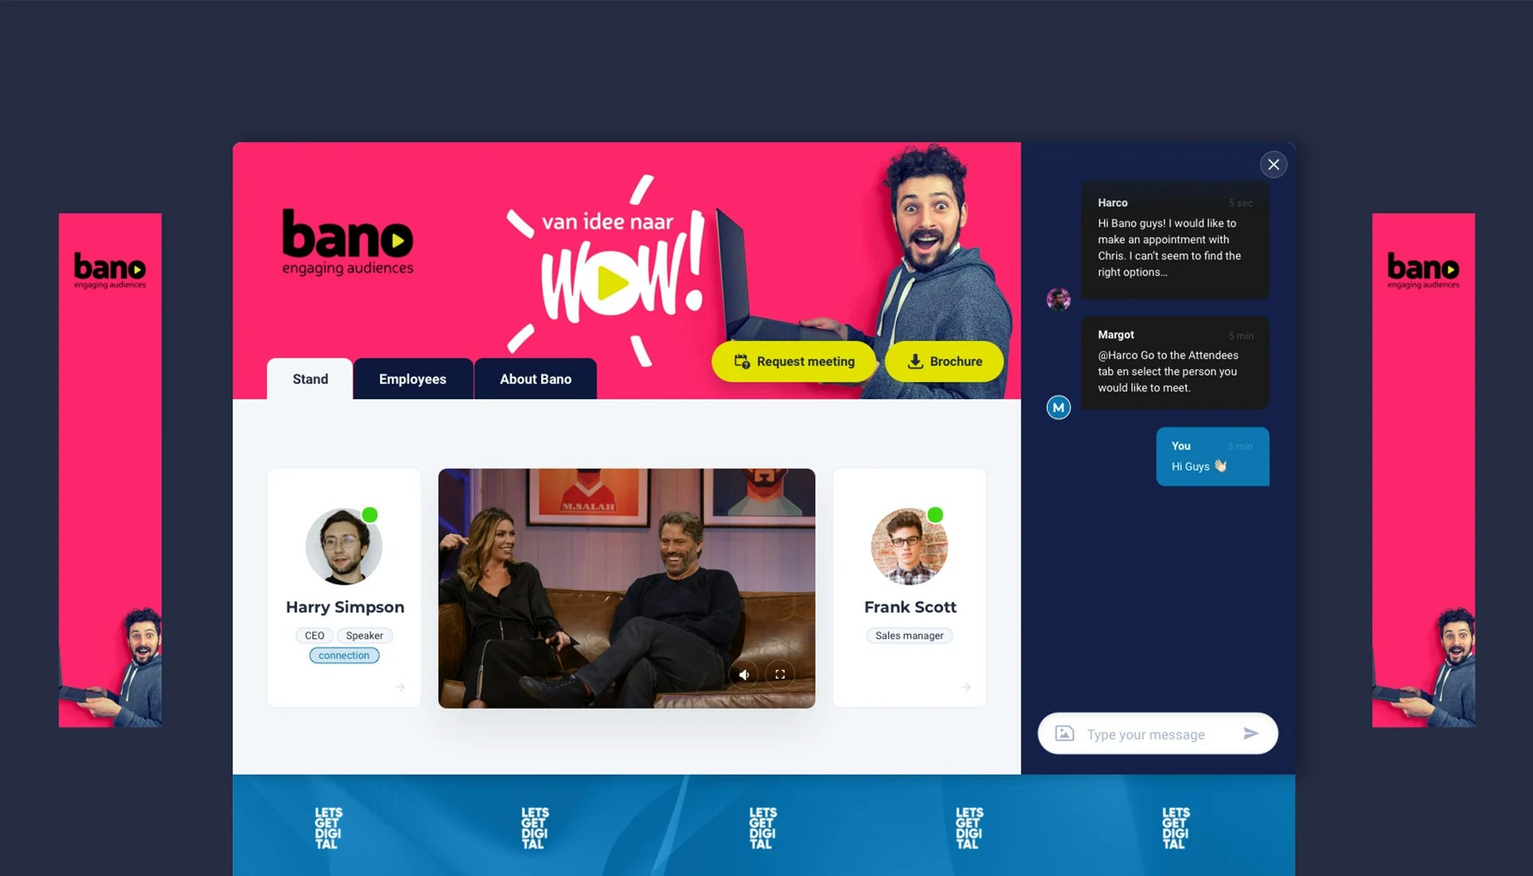Image resolution: width=1533 pixels, height=876 pixels.
Task: Click the bano logo in header
Action: (348, 243)
